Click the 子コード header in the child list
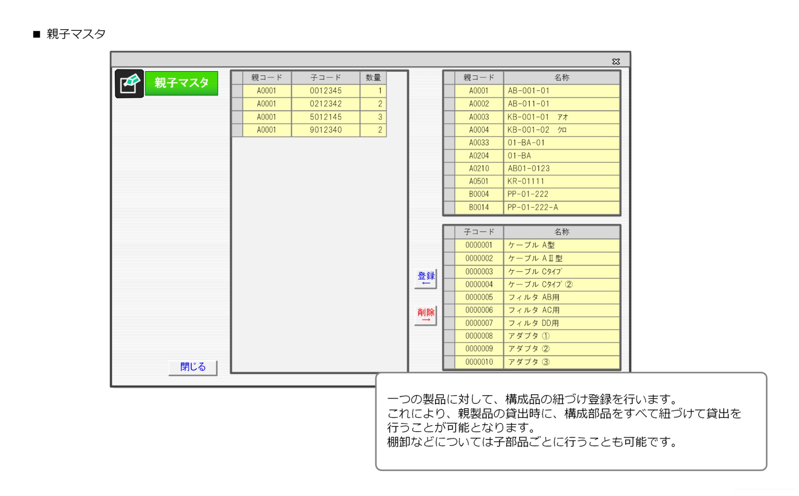 [x=479, y=232]
